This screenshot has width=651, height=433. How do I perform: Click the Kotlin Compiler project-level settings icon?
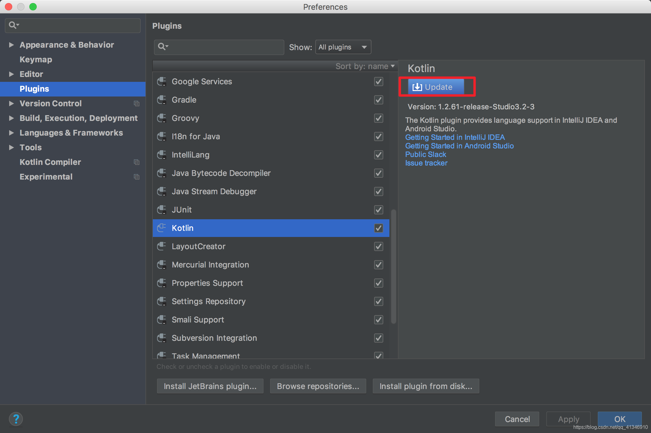137,162
